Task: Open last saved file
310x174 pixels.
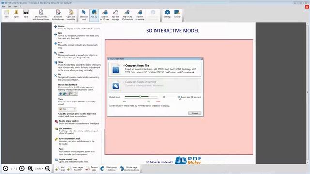Action: (71, 15)
